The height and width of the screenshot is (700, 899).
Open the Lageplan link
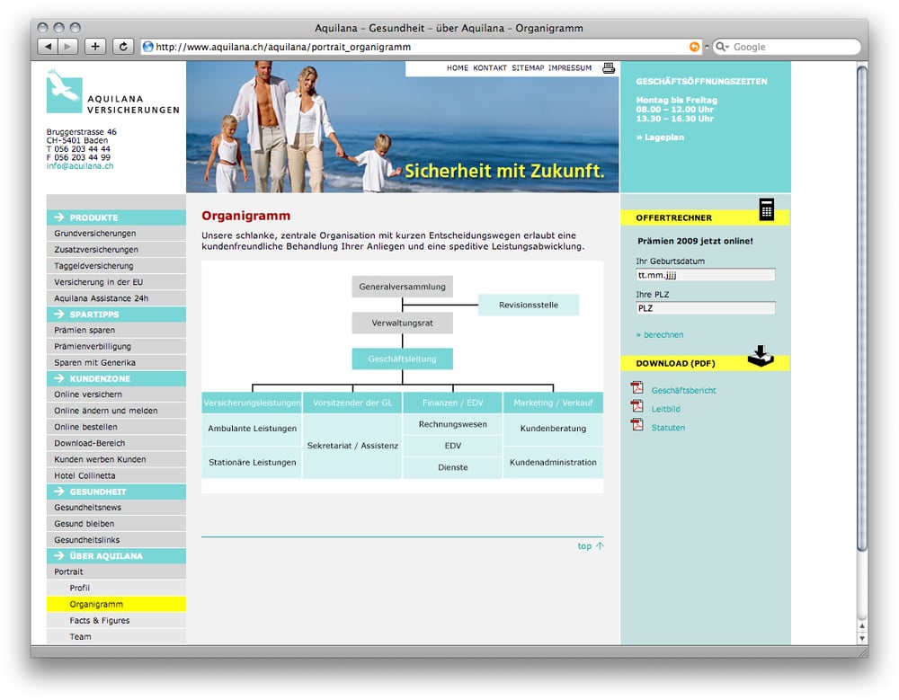[x=660, y=137]
